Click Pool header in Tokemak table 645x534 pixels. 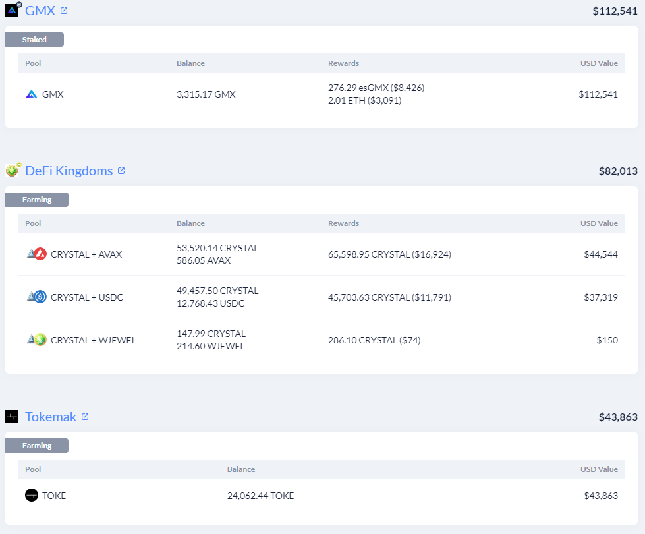pyautogui.click(x=33, y=469)
